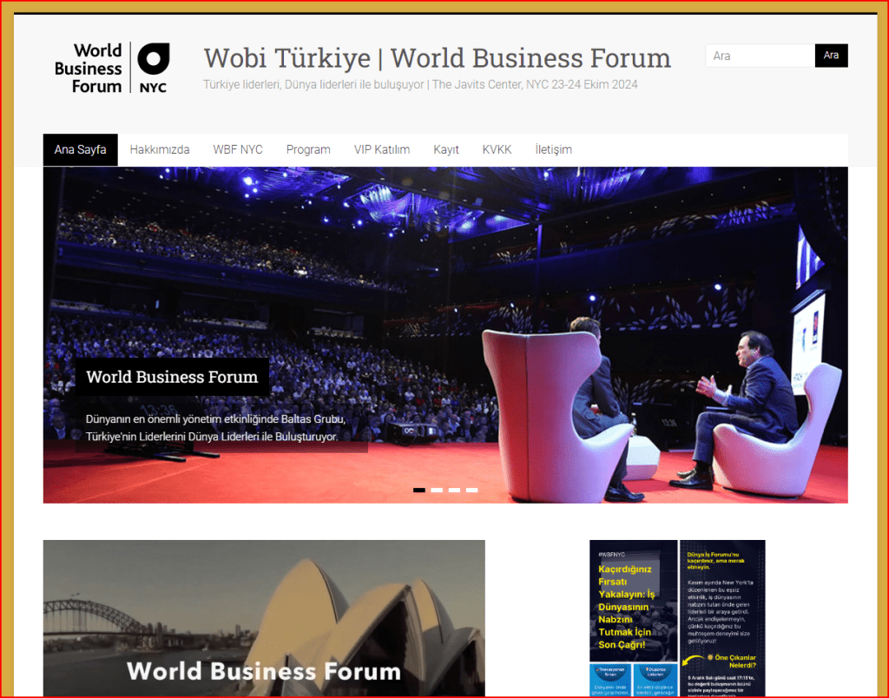The height and width of the screenshot is (698, 889).
Task: Open the WBF NYC section
Action: pos(237,149)
